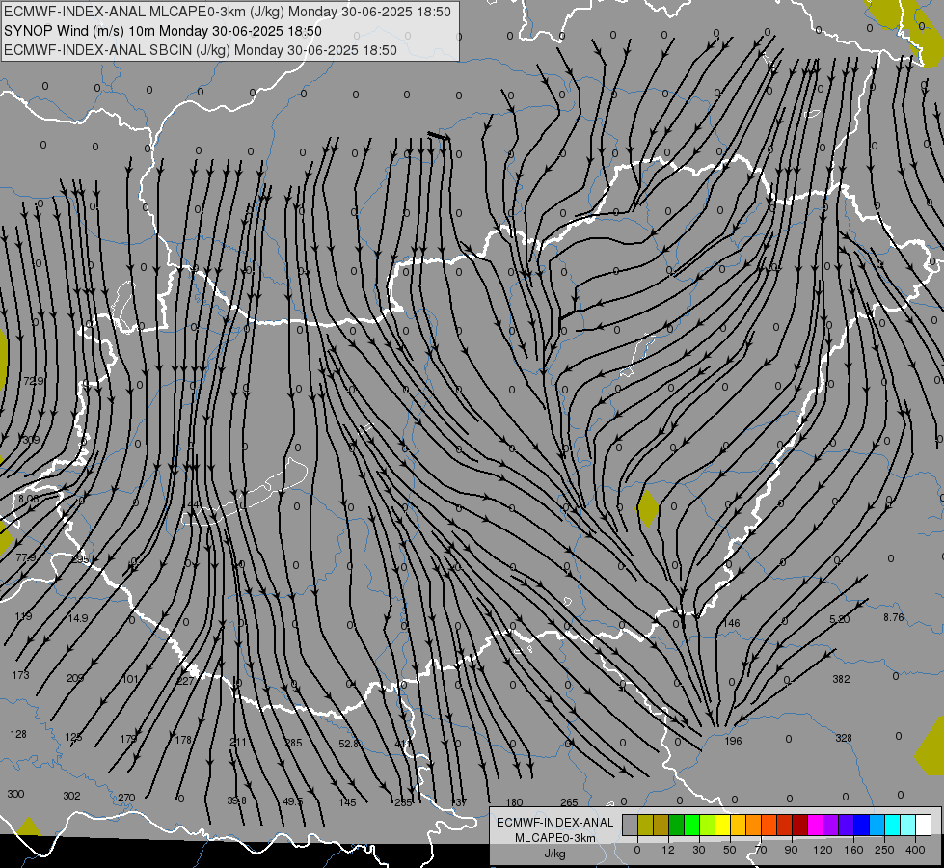
Task: Click the map value 180
Action: pyautogui.click(x=514, y=802)
